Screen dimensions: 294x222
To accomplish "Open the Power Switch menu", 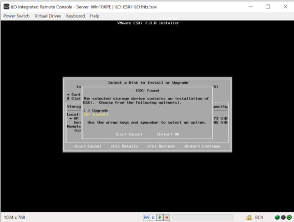I will (17, 16).
